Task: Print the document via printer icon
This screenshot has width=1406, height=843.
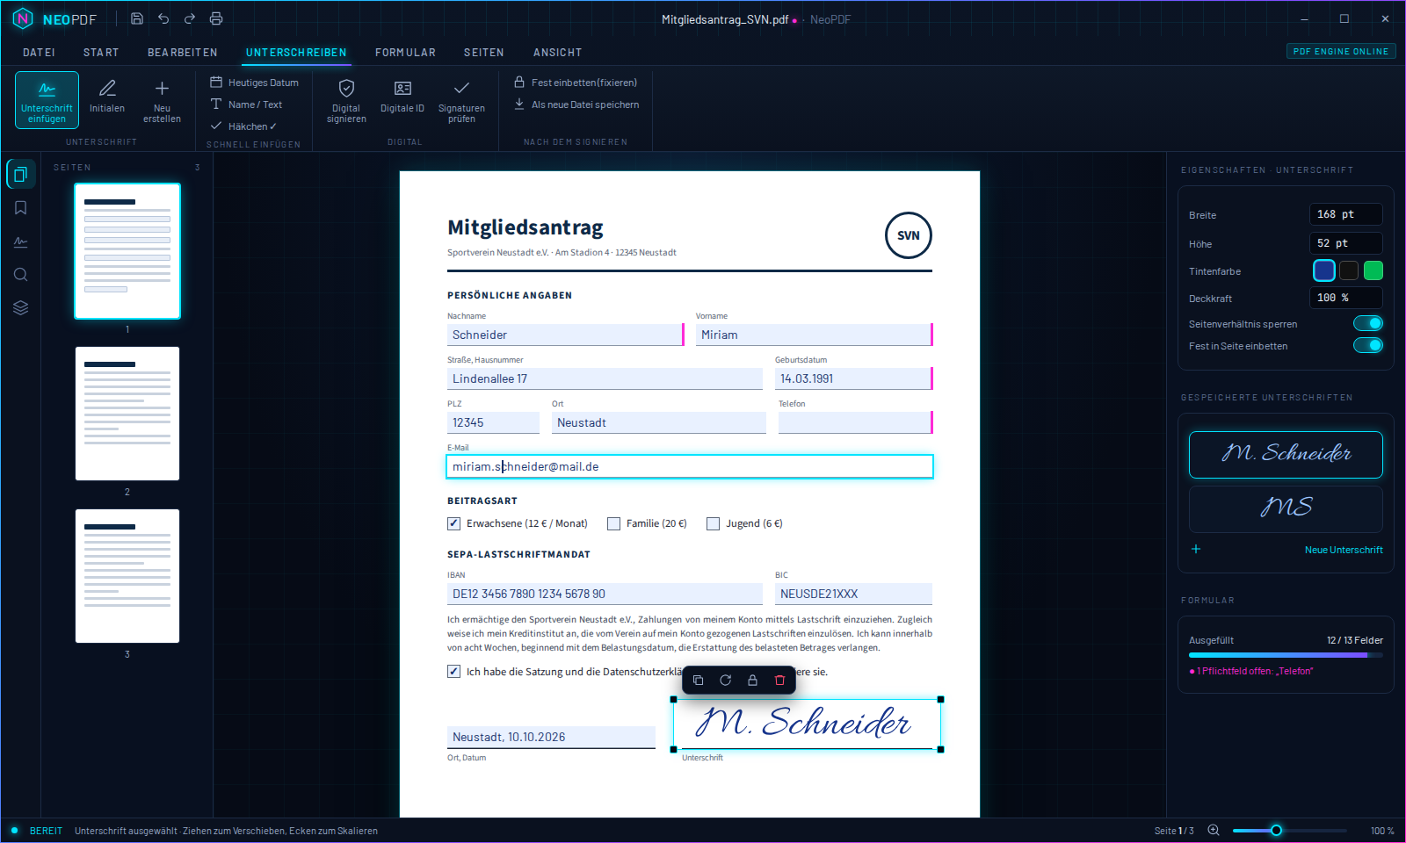Action: tap(216, 18)
